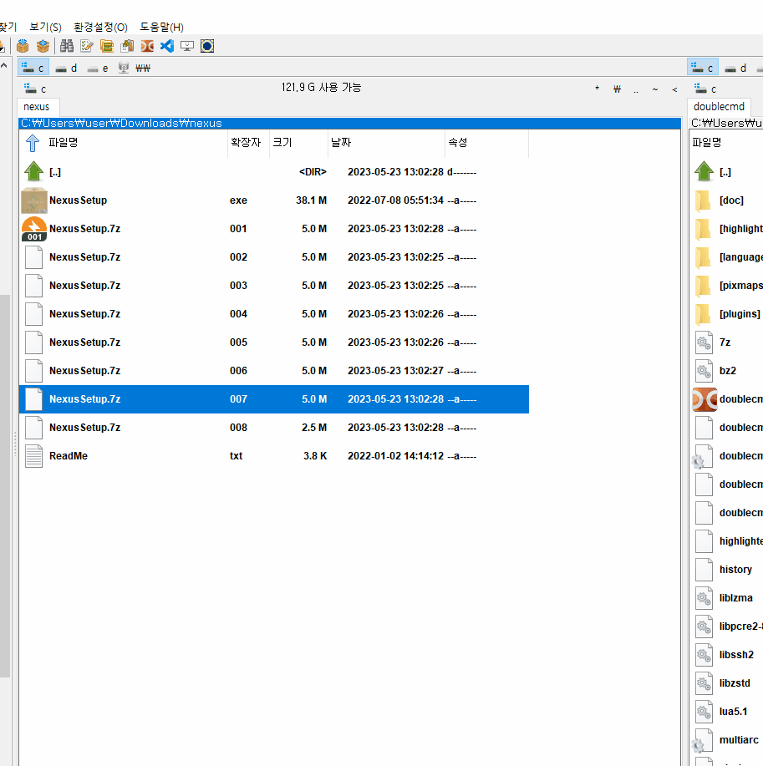Click the left panel path C:₩Users₩user₩Downloads₩nexus
This screenshot has width=763, height=766.
click(349, 123)
